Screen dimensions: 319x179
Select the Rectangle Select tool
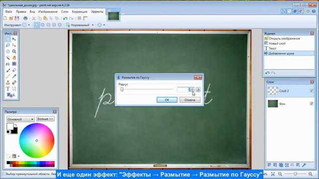(x=8, y=39)
